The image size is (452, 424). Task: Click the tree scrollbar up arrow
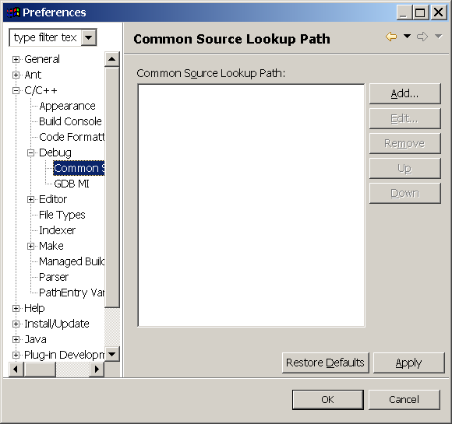112,60
